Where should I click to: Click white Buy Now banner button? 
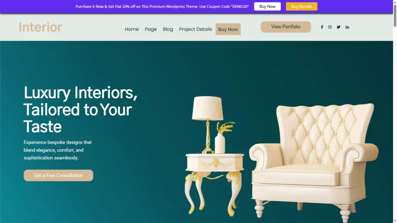point(267,7)
